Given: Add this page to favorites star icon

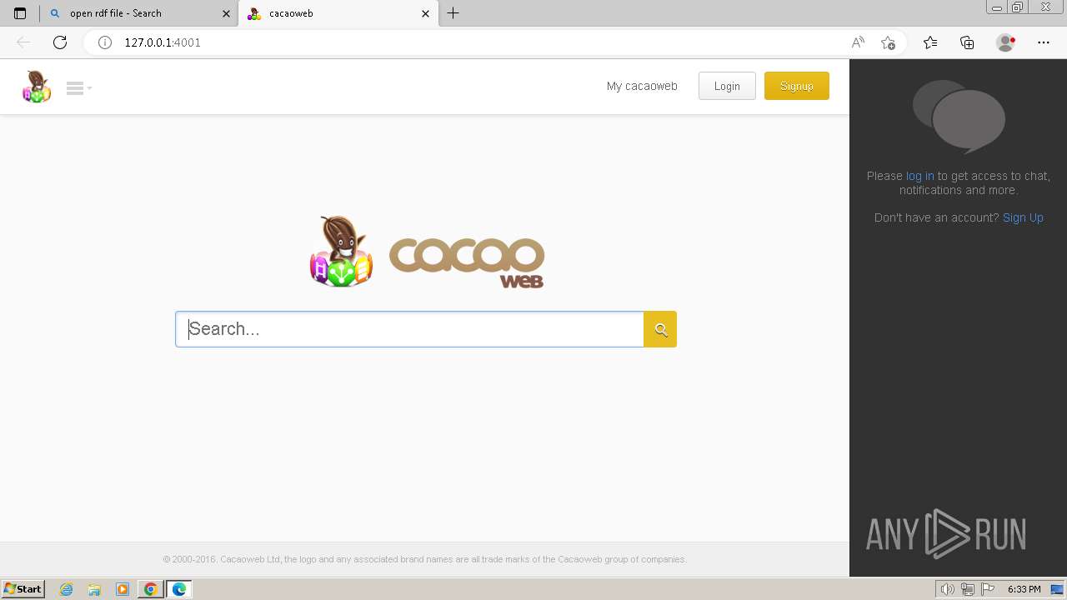Looking at the screenshot, I should [889, 42].
